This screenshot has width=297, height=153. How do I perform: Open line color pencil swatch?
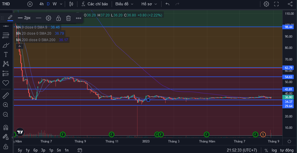coord(10,18)
